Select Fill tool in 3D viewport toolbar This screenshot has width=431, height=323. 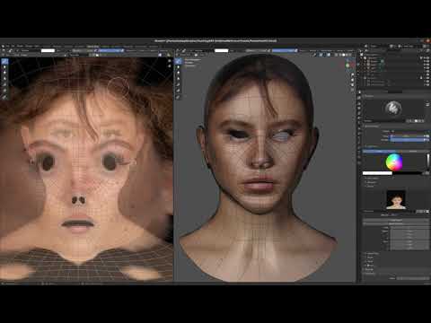pyautogui.click(x=179, y=84)
